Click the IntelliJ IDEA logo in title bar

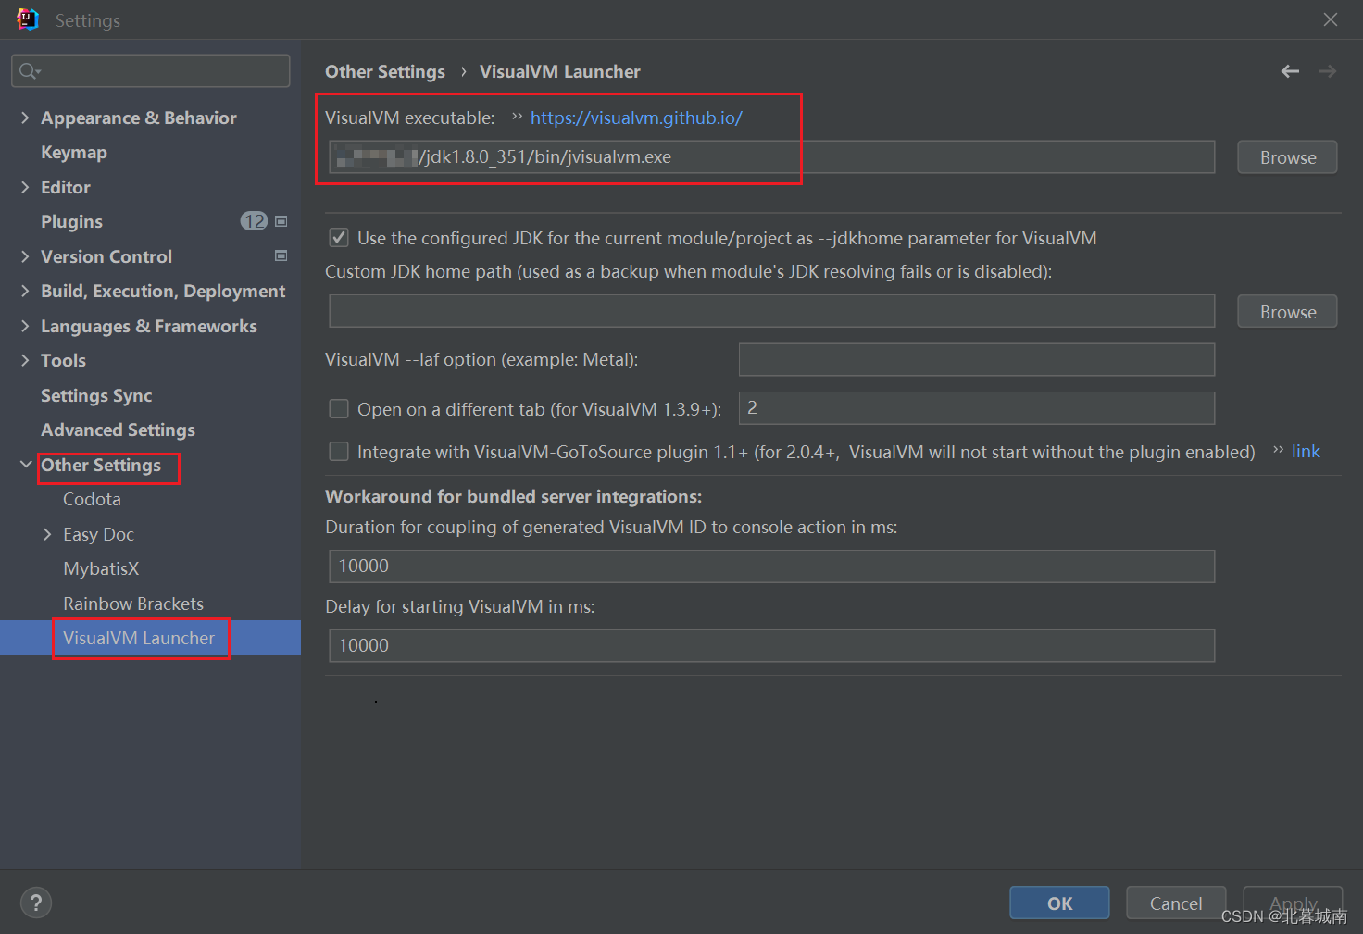pyautogui.click(x=27, y=19)
